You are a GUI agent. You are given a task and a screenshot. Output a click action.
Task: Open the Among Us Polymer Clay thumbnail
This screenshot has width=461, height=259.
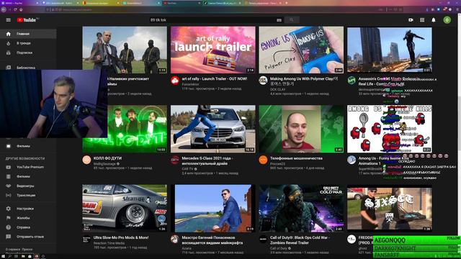tap(301, 50)
